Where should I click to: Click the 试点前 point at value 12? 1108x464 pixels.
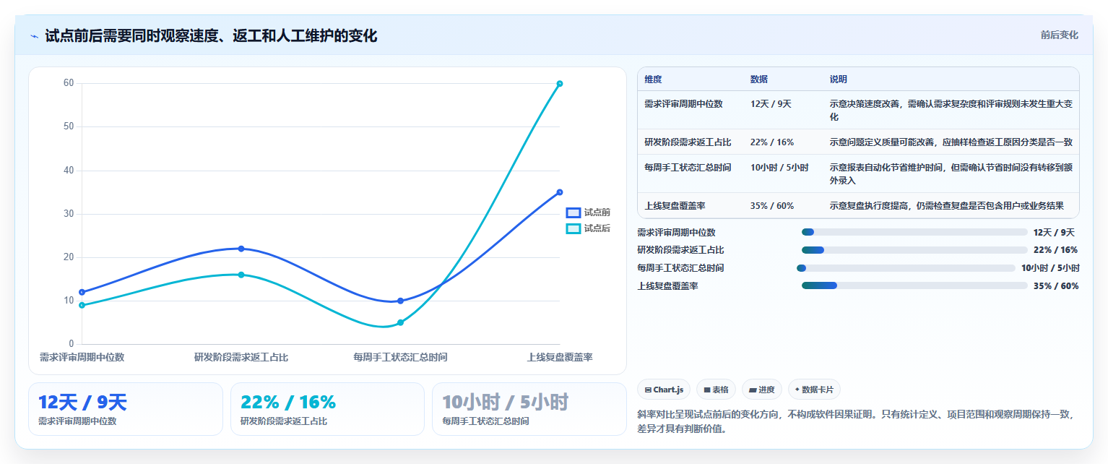point(82,292)
